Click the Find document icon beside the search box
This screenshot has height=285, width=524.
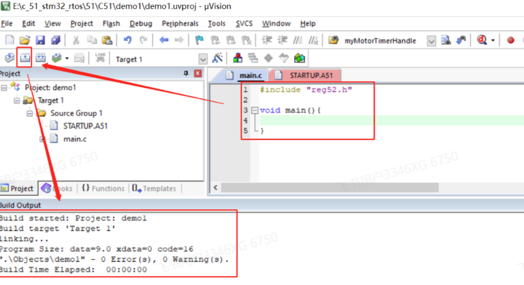click(446, 40)
